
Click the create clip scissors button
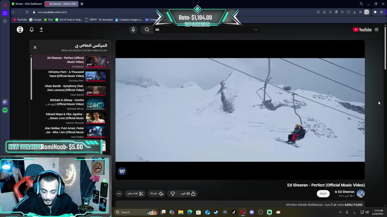(135, 193)
